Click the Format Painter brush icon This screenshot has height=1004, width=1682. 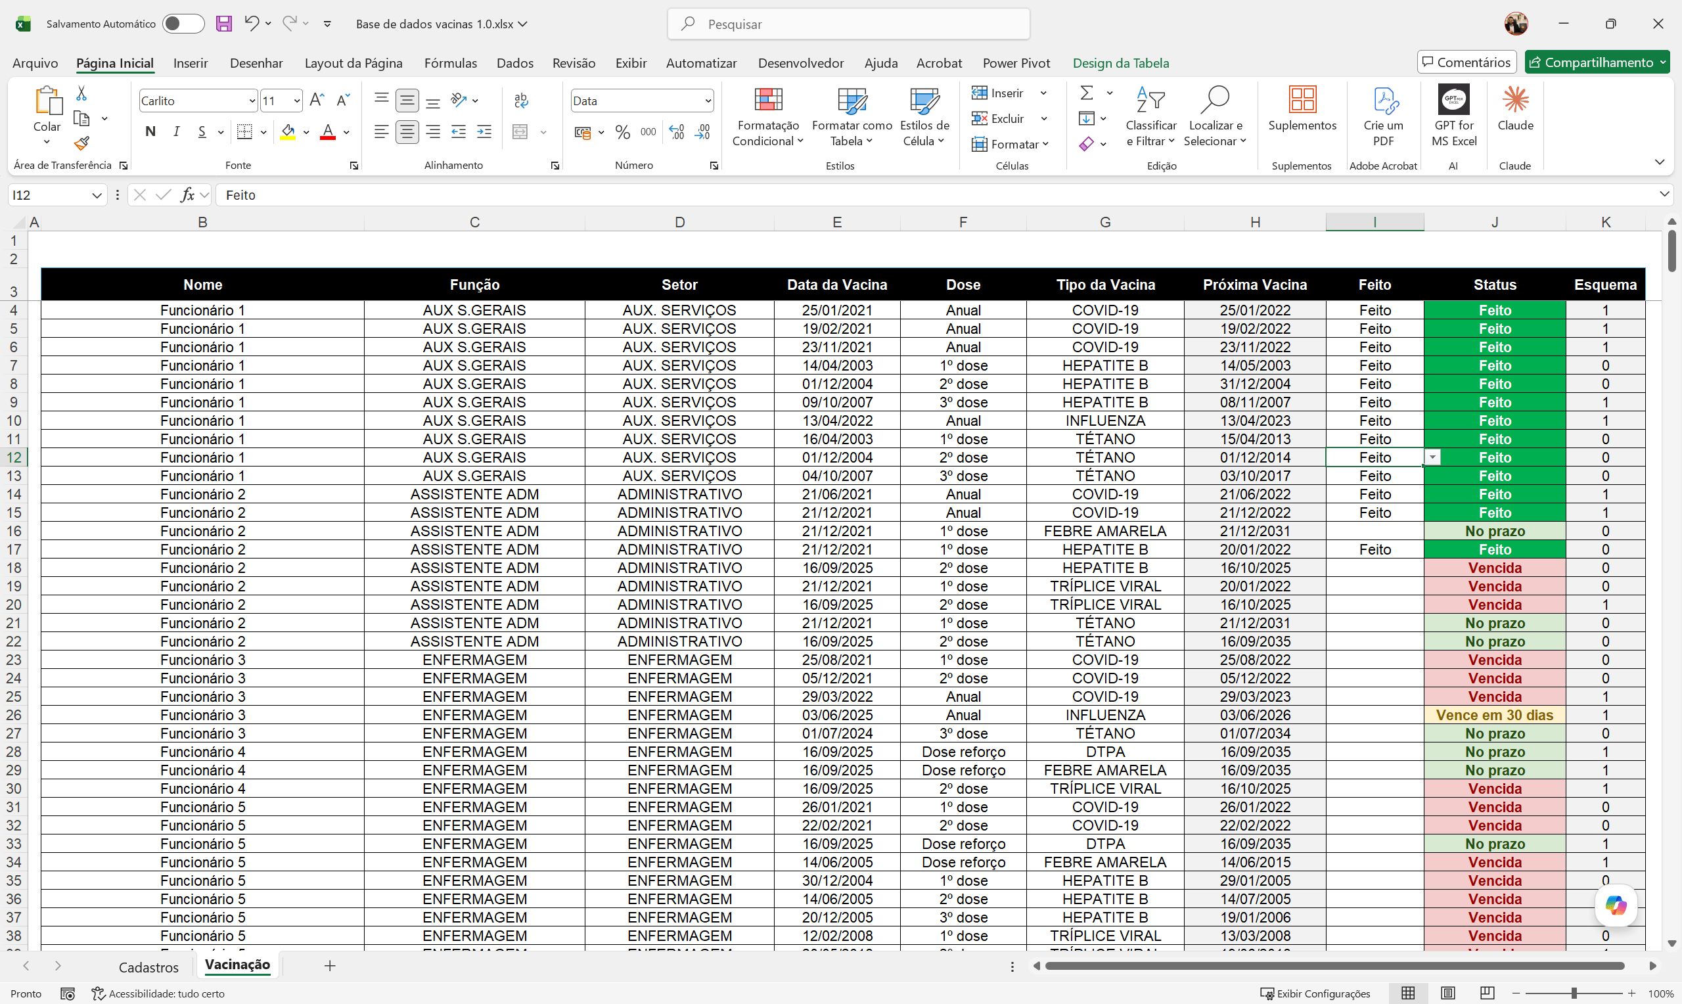pyautogui.click(x=81, y=143)
